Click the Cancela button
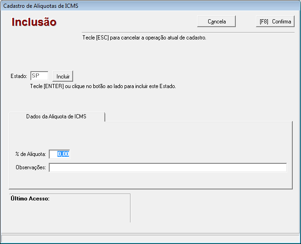The image size is (301, 244). tap(216, 22)
